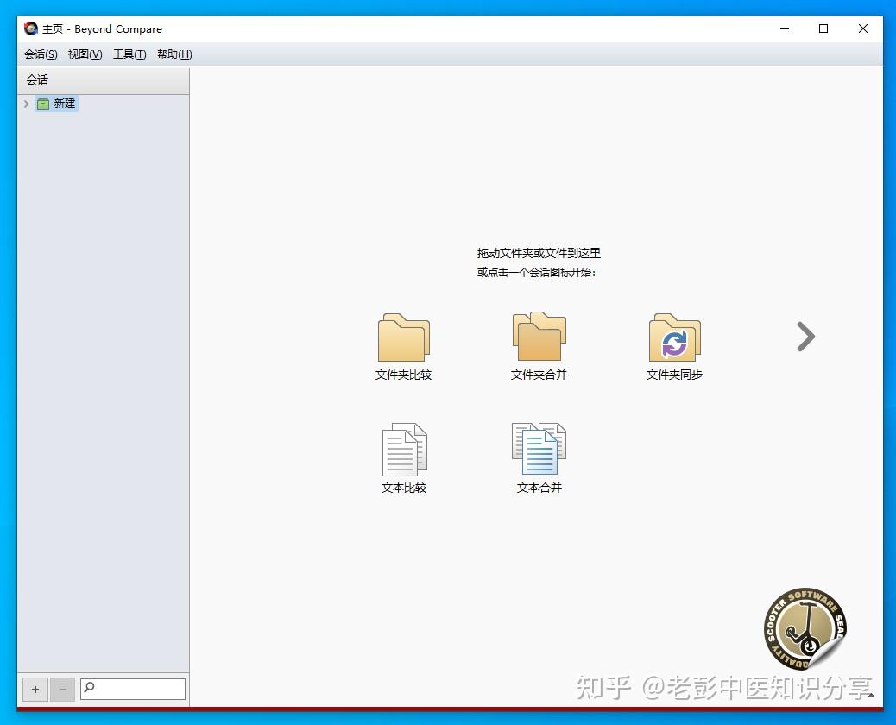The height and width of the screenshot is (725, 896).
Task: Open the 帮助(H) menu
Action: click(173, 54)
